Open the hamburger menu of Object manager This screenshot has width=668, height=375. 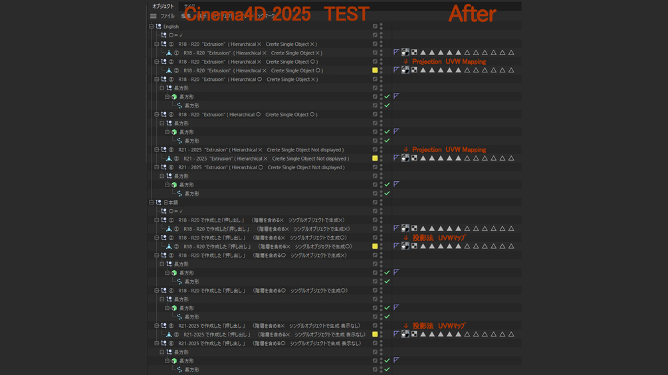coord(153,16)
